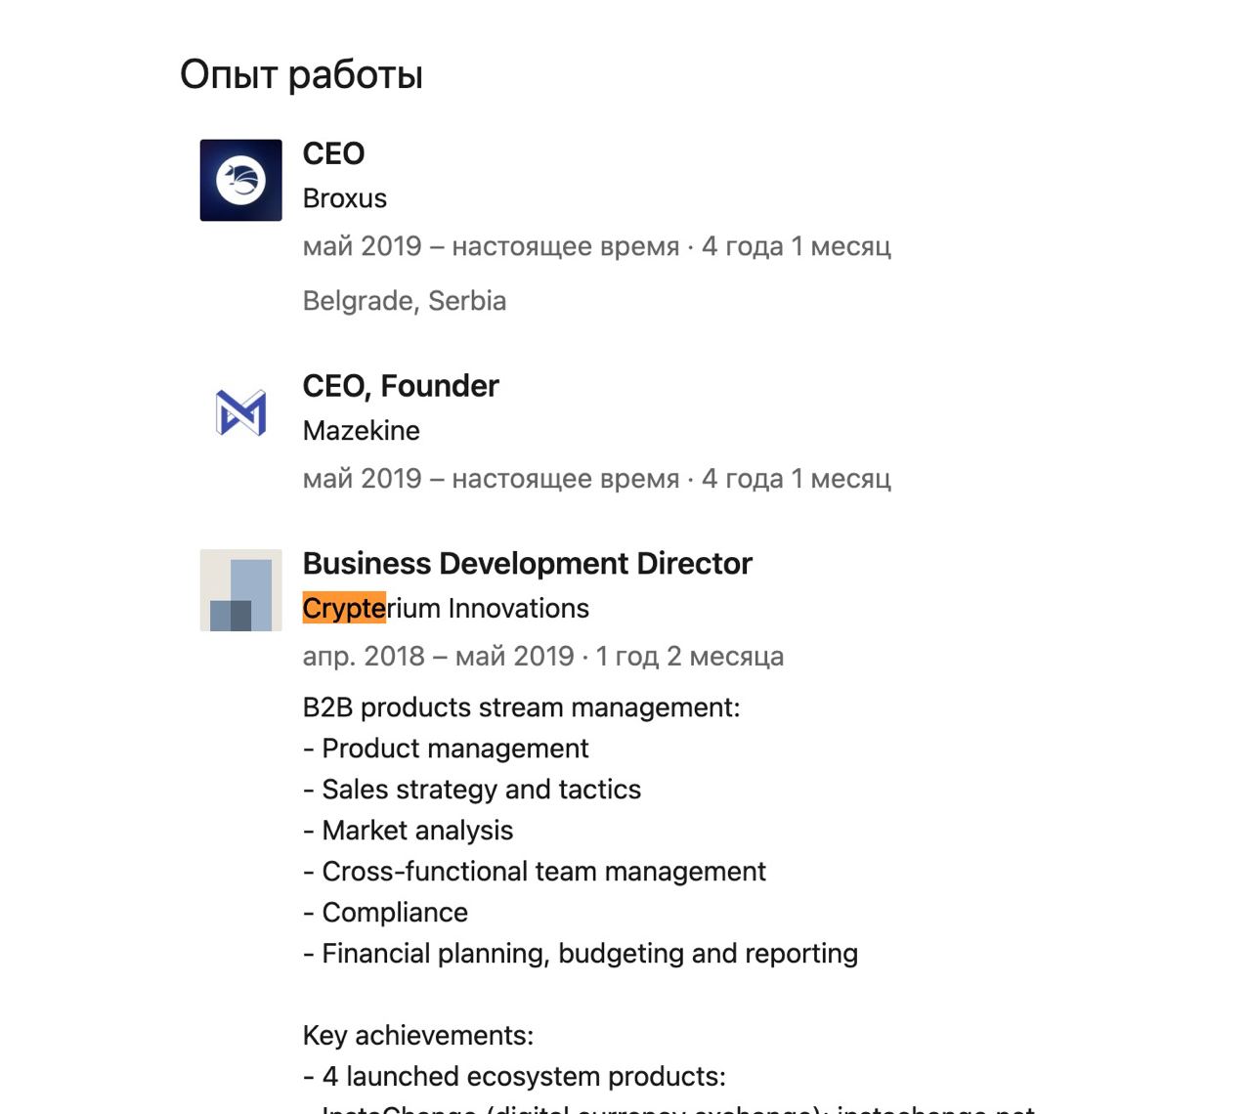Click the Crypterium Innovations placeholder logo
Viewport: 1251px width, 1114px height.
[x=240, y=590]
